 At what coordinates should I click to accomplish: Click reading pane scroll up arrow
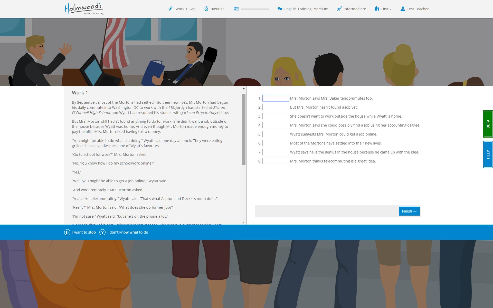(244, 89)
